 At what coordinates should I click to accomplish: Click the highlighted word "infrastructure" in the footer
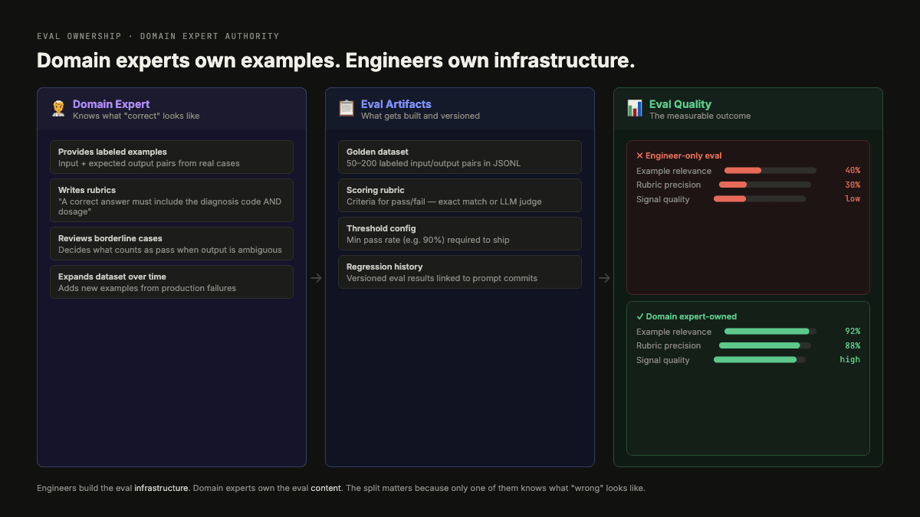coord(161,488)
